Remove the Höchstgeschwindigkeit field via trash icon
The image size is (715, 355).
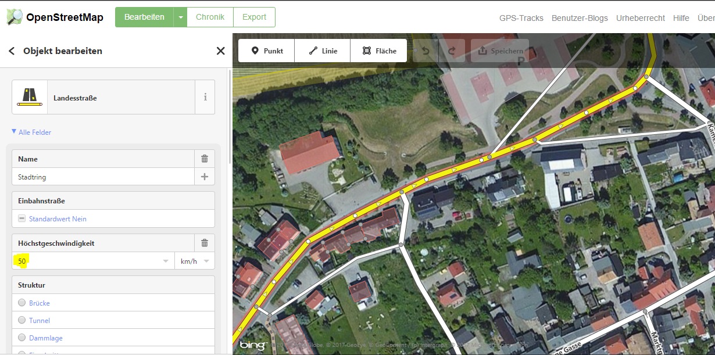pos(205,243)
